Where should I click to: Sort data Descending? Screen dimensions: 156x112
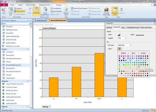[56, 11]
